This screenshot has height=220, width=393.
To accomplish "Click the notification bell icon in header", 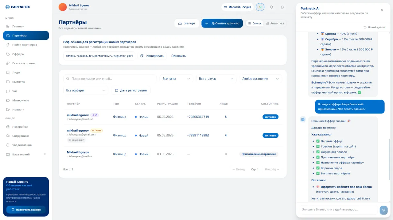I will click(x=271, y=7).
